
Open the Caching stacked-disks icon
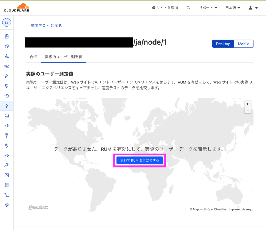7,116
